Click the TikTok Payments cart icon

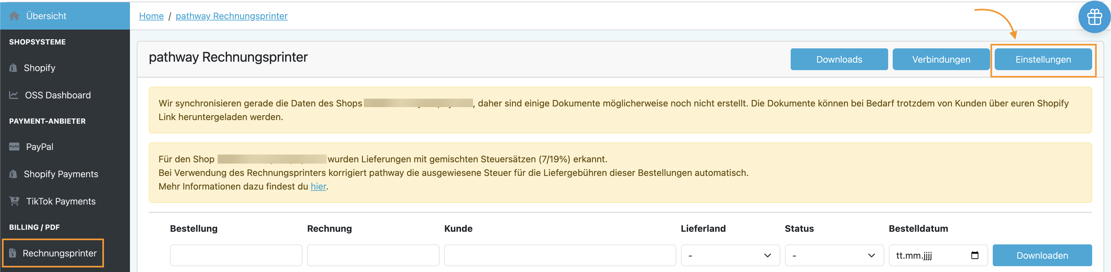coord(14,201)
